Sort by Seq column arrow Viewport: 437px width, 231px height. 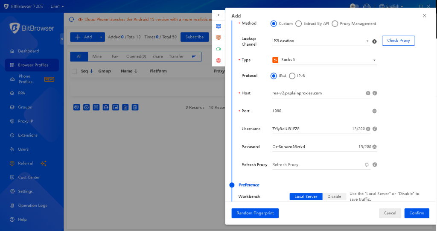tap(91, 71)
